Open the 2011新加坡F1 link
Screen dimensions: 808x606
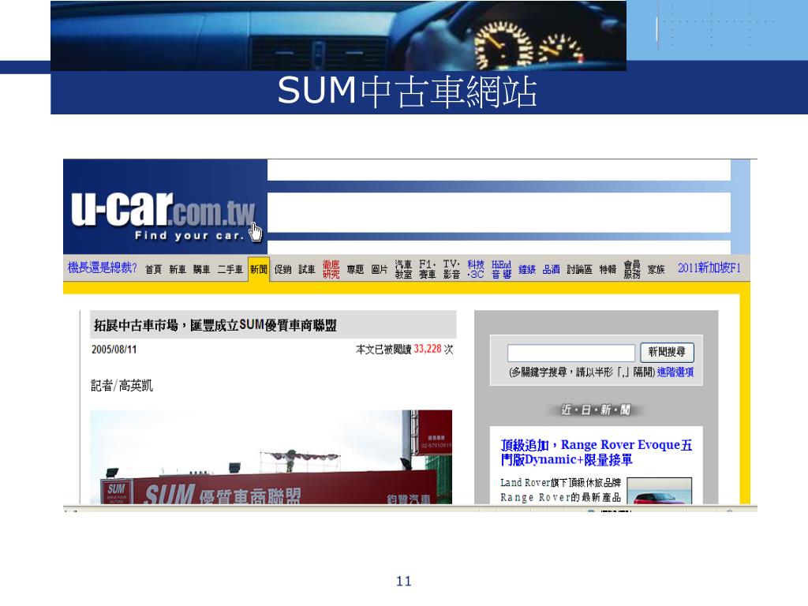(709, 268)
